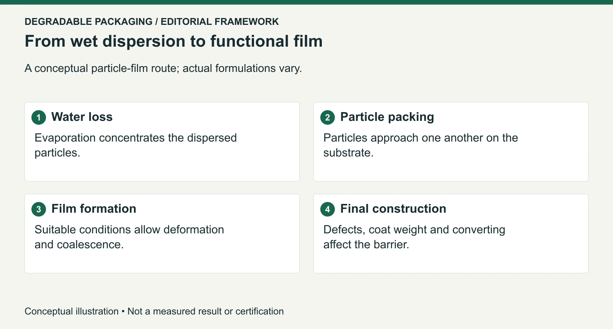This screenshot has width=613, height=329.
Task: Click the text "Suitable conditions allow deformation and coalescence."
Action: pos(129,237)
